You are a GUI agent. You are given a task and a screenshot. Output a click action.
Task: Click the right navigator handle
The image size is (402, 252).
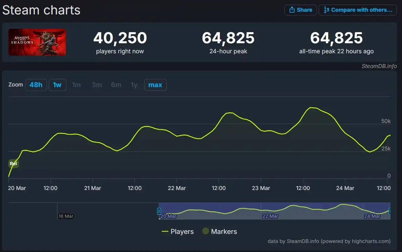pos(390,211)
